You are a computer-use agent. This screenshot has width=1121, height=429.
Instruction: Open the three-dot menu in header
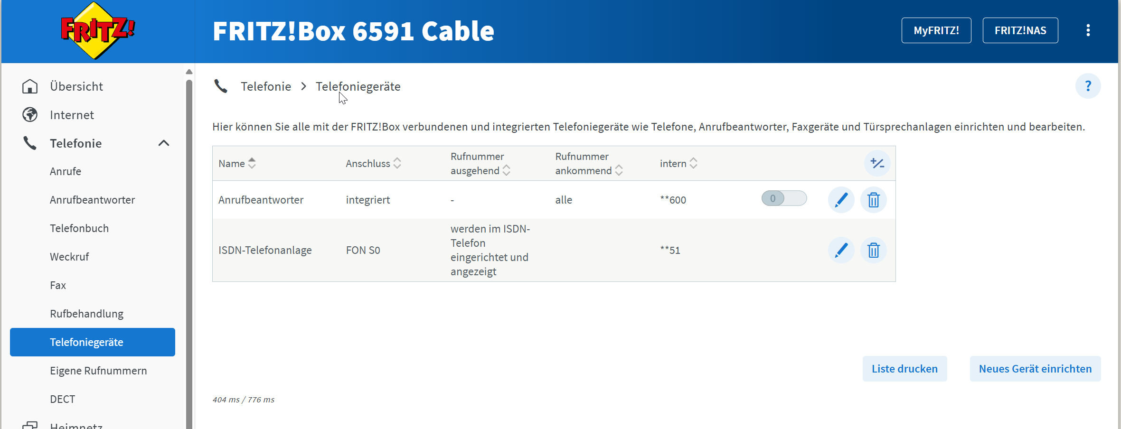pos(1088,30)
